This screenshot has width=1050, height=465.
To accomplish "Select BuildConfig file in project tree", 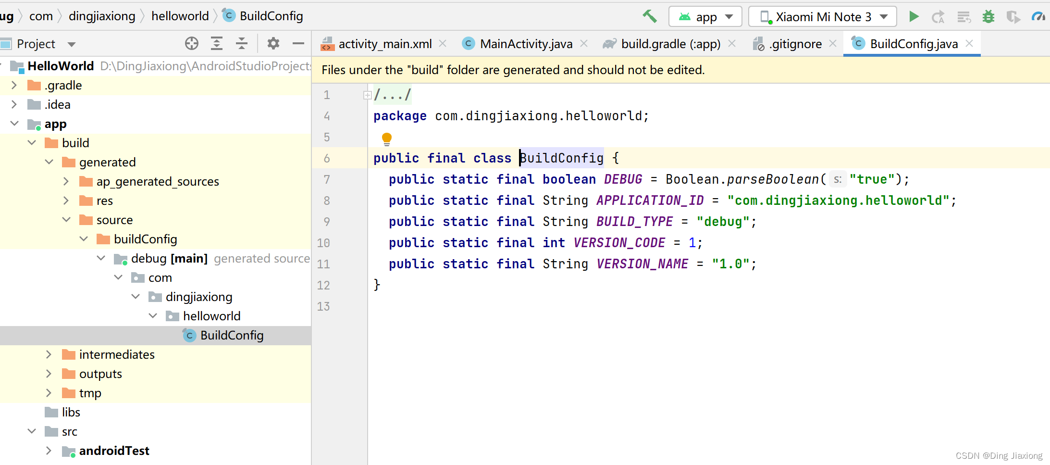I will coord(156,335).
